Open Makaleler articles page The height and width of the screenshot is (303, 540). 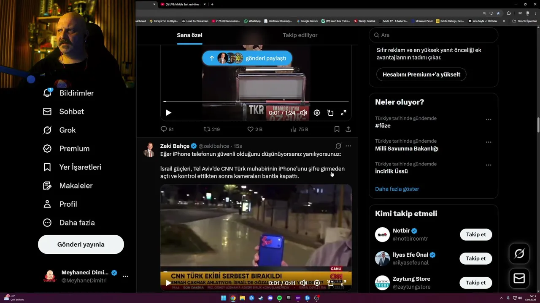pyautogui.click(x=67, y=186)
